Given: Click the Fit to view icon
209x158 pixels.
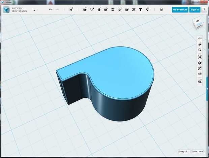Looking at the screenshot, I should click(200, 57).
